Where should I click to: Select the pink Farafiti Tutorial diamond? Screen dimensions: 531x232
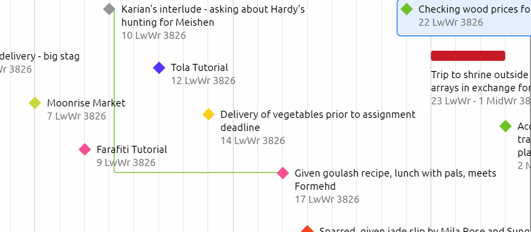(x=85, y=149)
